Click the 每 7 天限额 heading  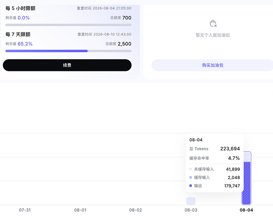pyautogui.click(x=18, y=34)
